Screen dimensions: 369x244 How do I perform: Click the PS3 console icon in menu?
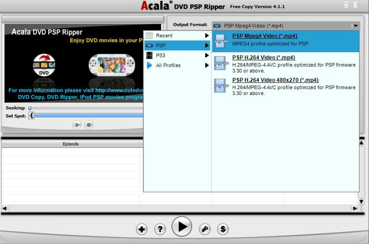click(x=149, y=56)
